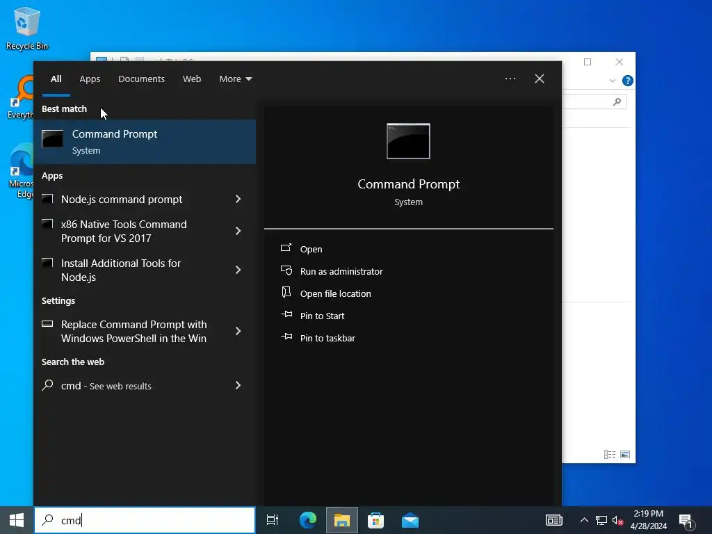The height and width of the screenshot is (534, 712).
Task: Choose Pin to Start
Action: click(x=322, y=316)
